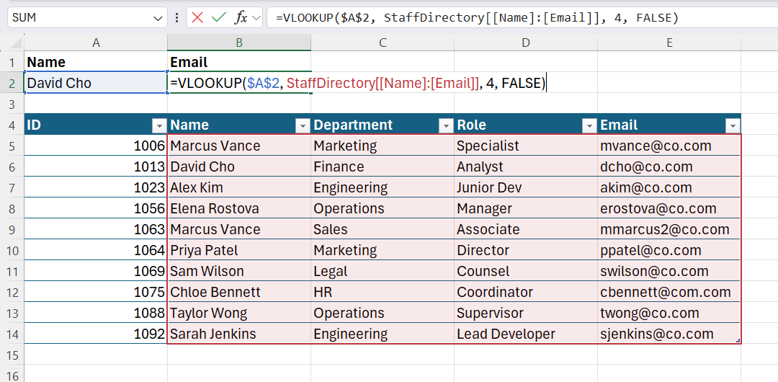Open the Role column filter dropdown
778x382 pixels.
[x=589, y=127]
